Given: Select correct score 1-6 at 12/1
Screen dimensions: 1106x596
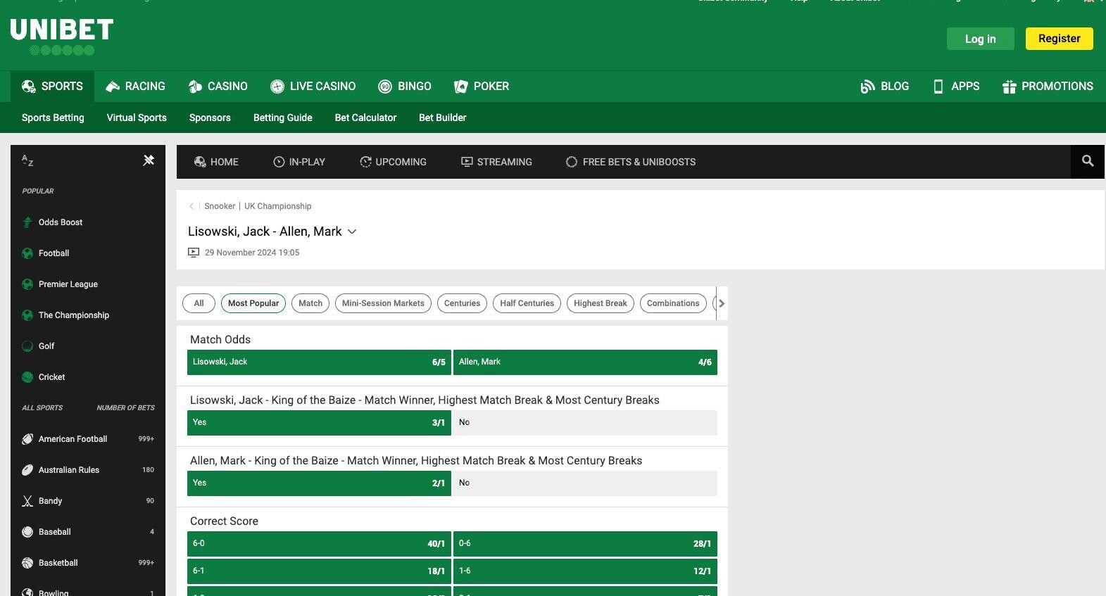Looking at the screenshot, I should tap(585, 571).
